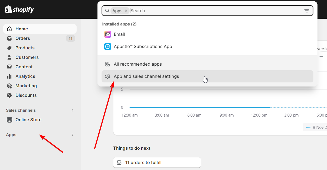
Task: Click the Apps sidebar heading
Action: pos(11,134)
